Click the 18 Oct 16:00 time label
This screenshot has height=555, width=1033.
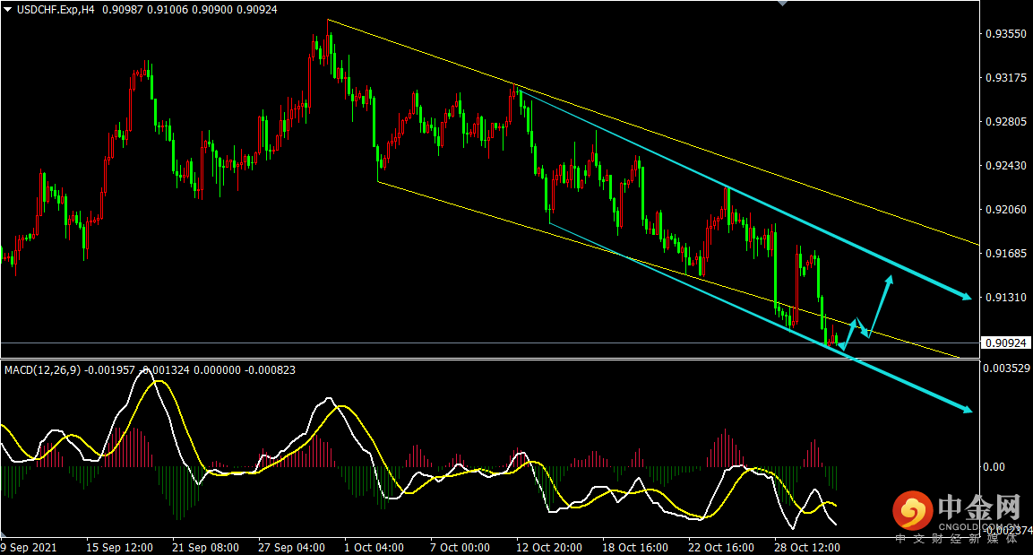pos(635,548)
